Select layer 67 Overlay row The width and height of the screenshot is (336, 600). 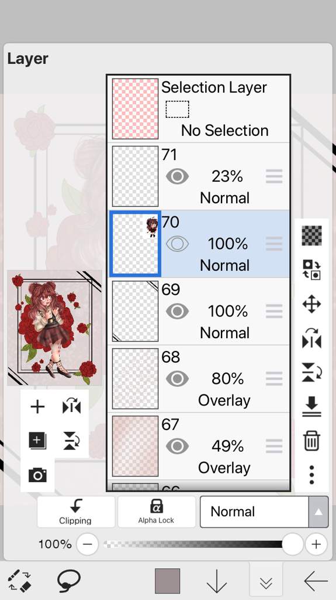(x=199, y=446)
